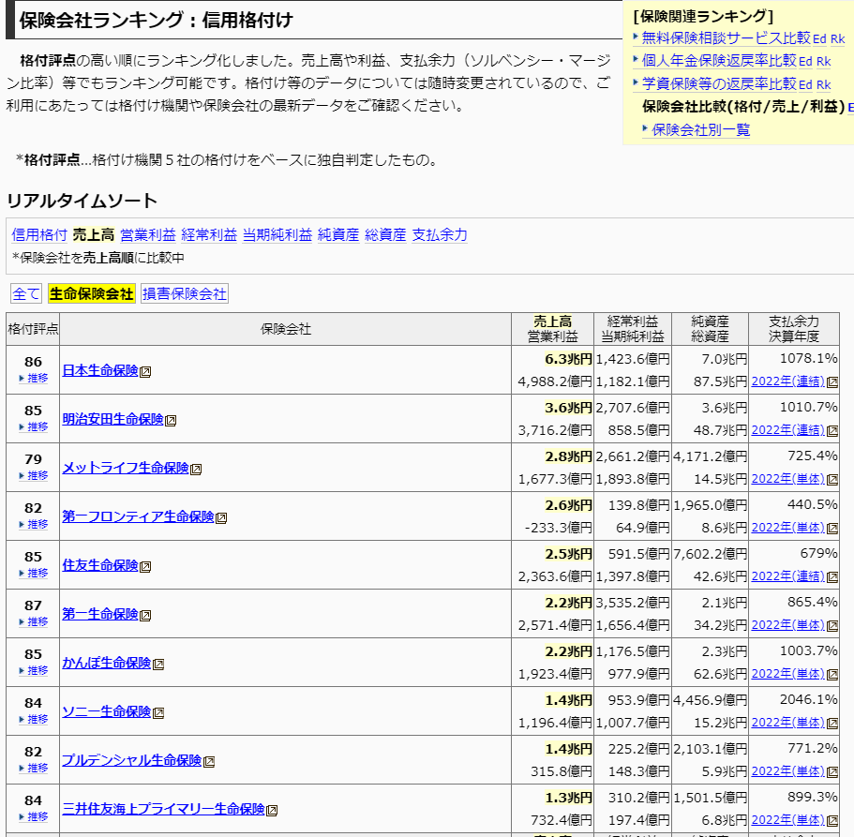Click external icon after 第一生命 2022年(単体)
This screenshot has height=837, width=854.
click(832, 626)
